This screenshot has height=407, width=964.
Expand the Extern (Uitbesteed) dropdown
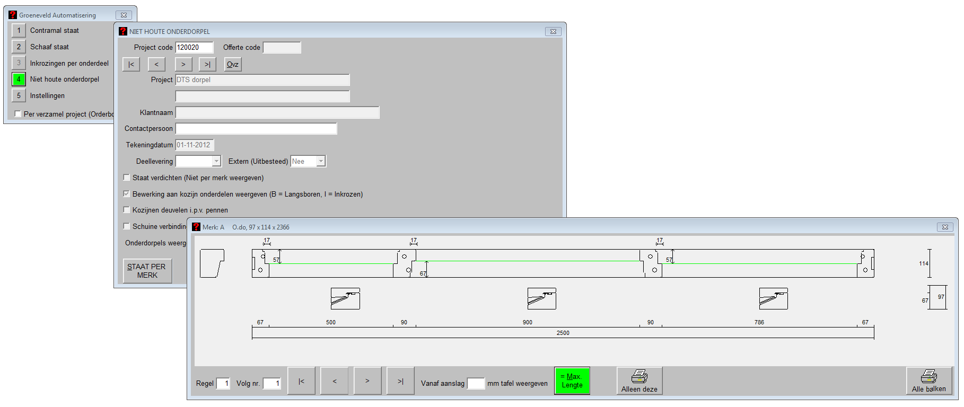coord(321,161)
